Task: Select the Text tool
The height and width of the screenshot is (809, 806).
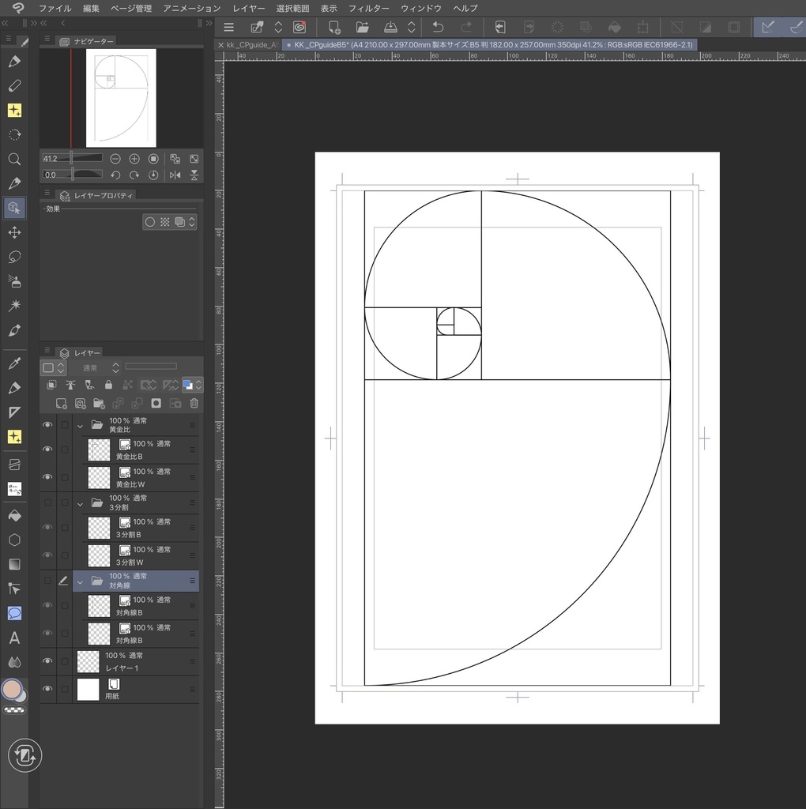Action: click(14, 638)
